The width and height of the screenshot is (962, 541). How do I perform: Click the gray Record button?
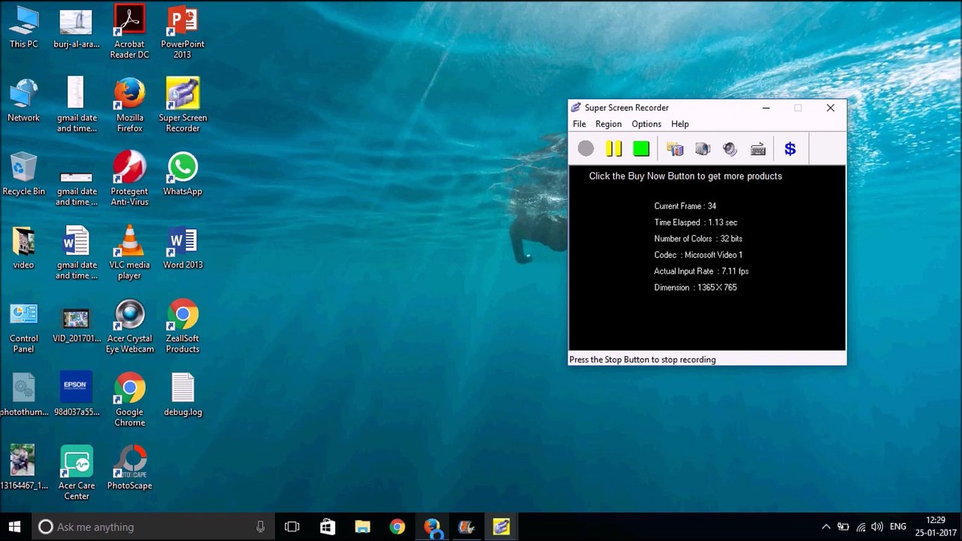coord(586,149)
